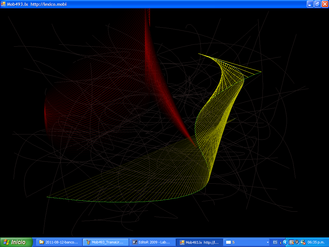Open EditoR 2009 from the taskbar

[x=153, y=242]
